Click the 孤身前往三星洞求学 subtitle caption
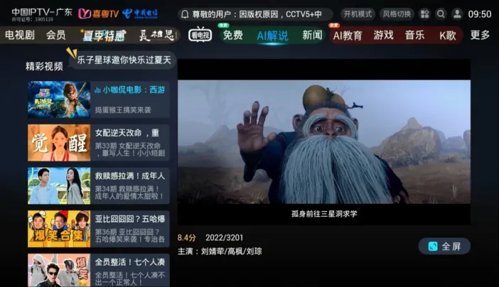This screenshot has width=499, height=287. [324, 214]
